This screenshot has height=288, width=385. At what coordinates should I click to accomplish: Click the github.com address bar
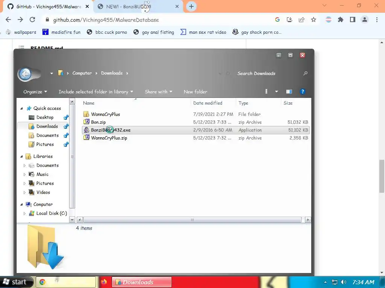coord(157,20)
